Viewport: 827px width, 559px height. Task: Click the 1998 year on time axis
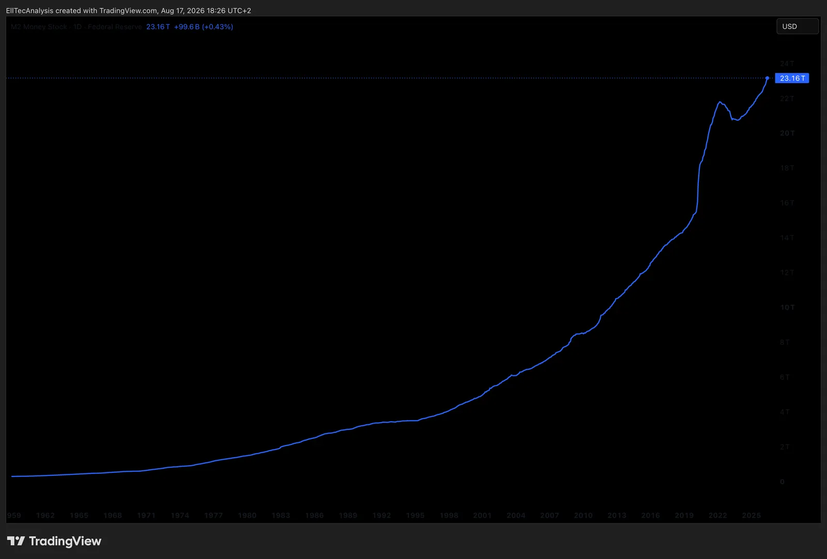[449, 515]
